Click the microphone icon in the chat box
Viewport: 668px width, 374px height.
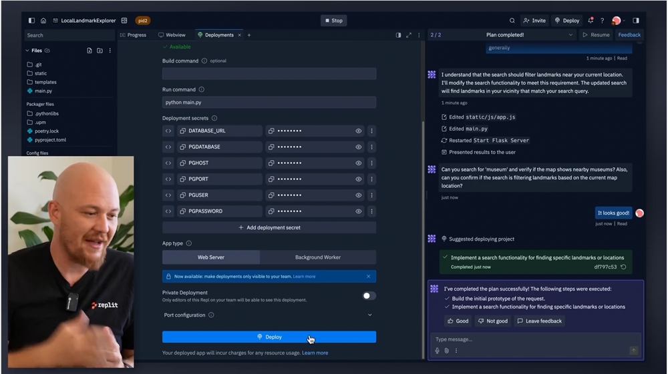pos(437,351)
